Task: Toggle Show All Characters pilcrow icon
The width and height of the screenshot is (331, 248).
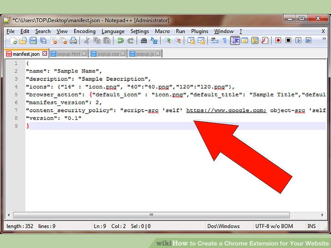Action: pos(225,40)
